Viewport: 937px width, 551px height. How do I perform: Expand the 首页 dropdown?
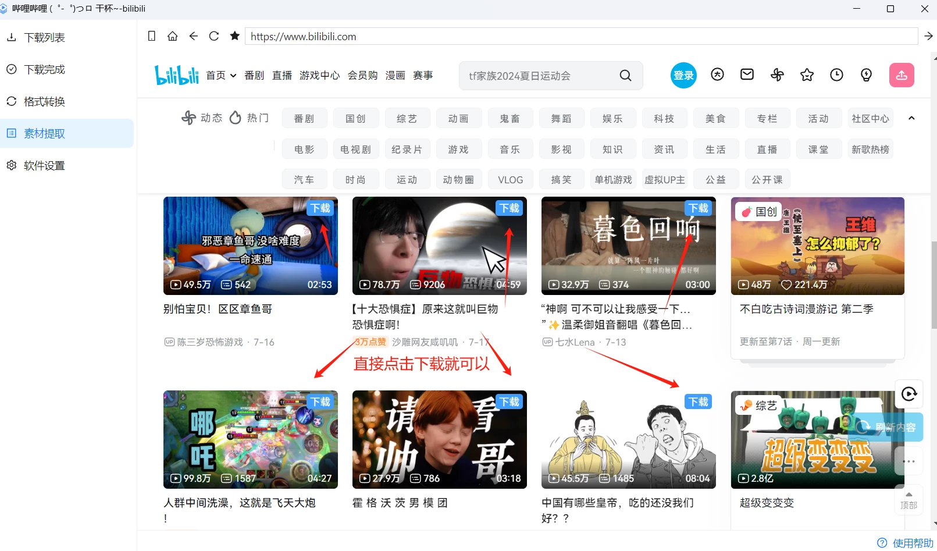(x=221, y=76)
